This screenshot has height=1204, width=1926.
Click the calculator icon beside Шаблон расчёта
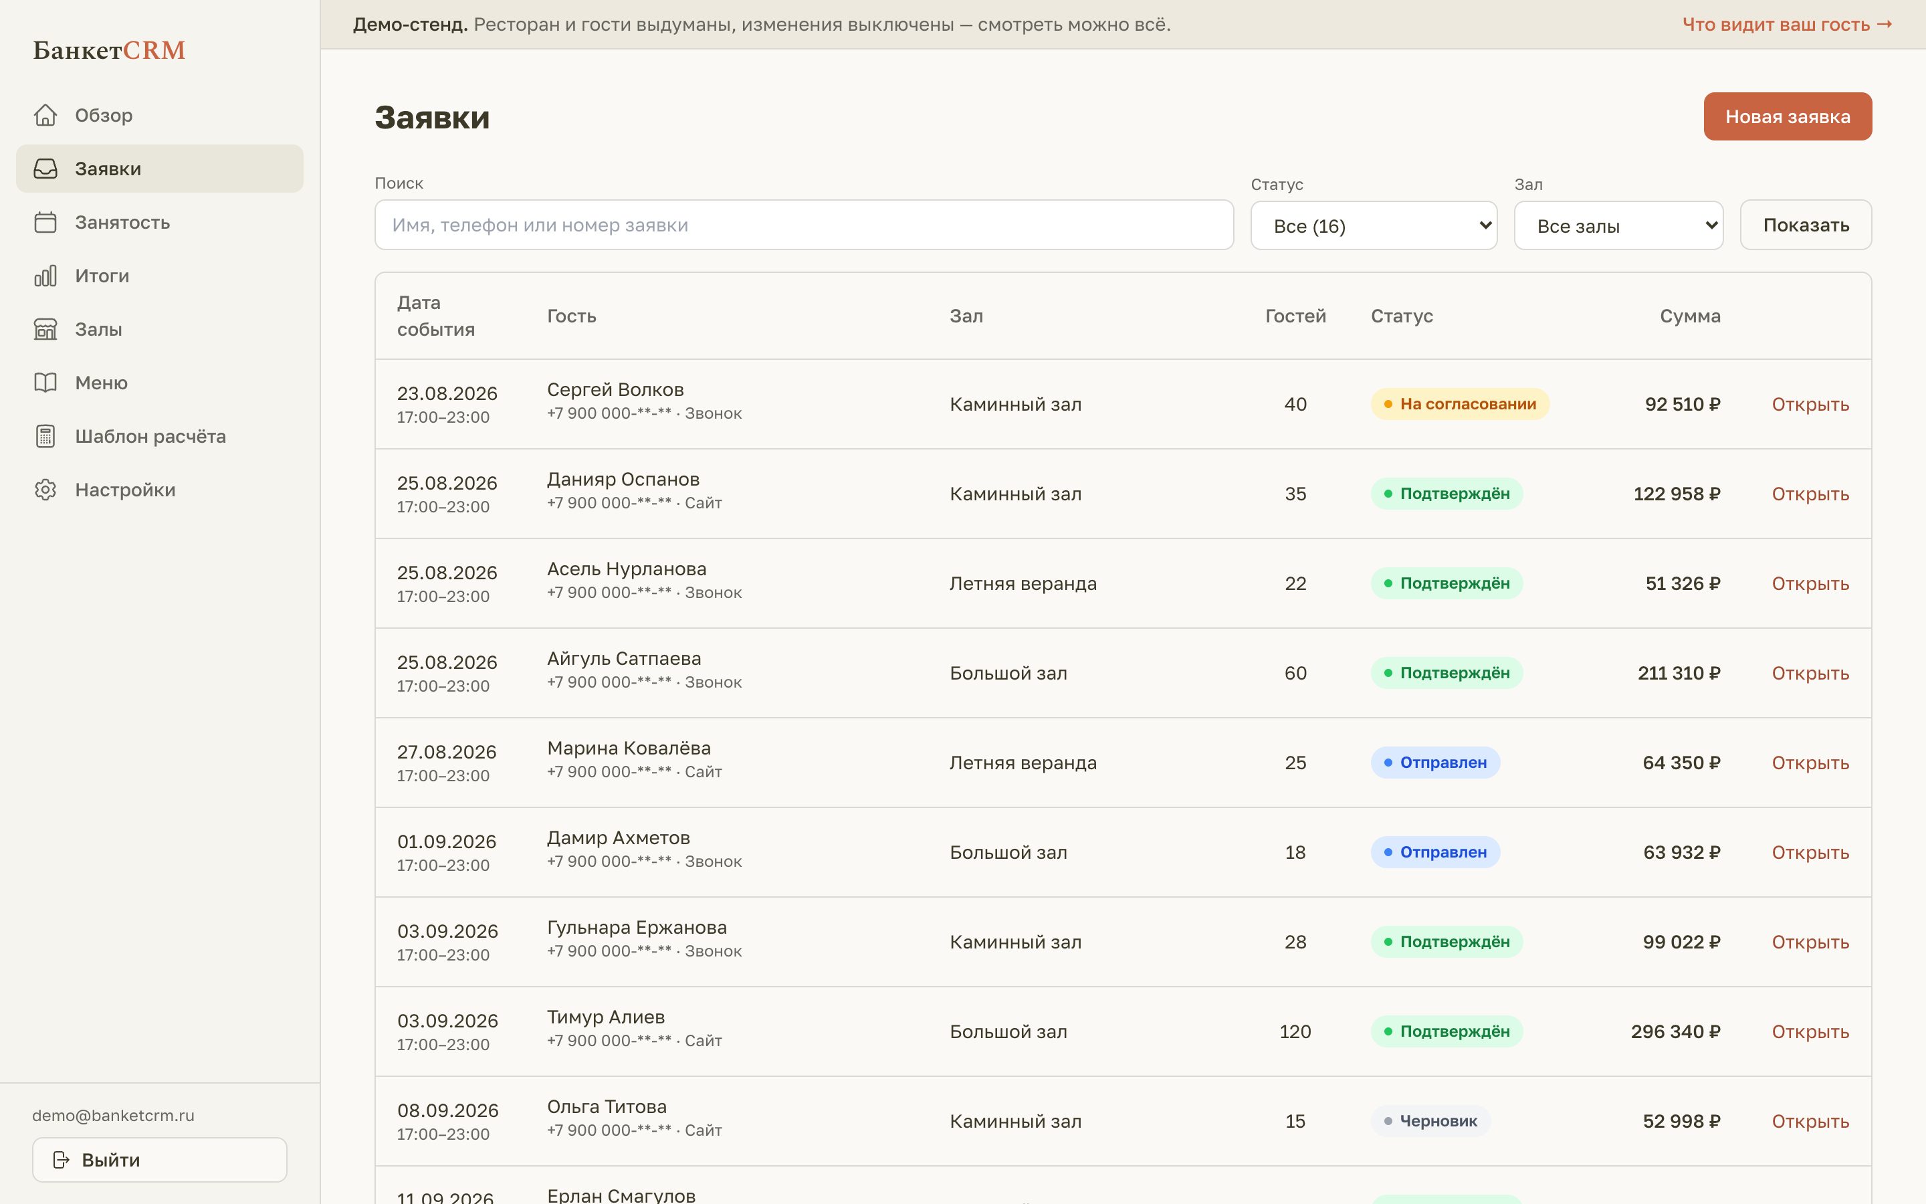point(45,436)
